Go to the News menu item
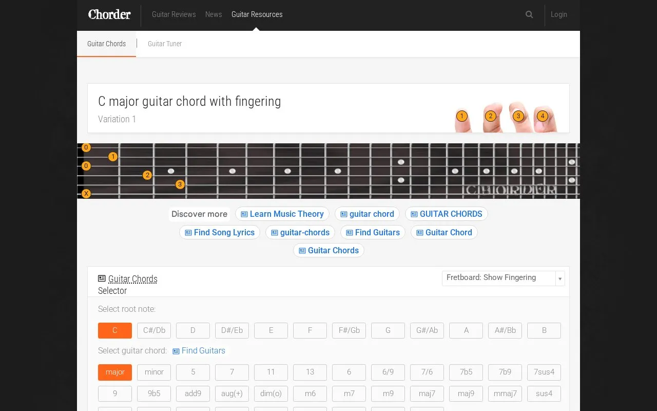657x411 pixels. [x=214, y=14]
